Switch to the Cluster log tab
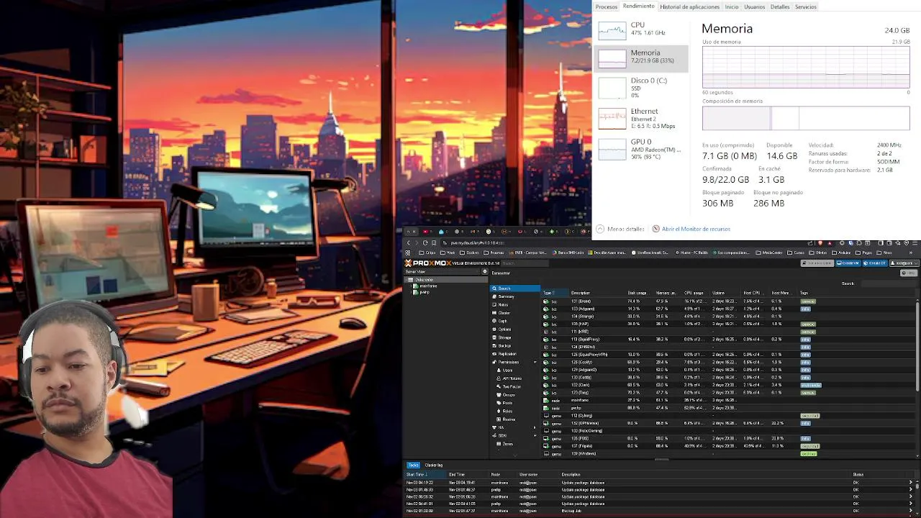 [434, 465]
